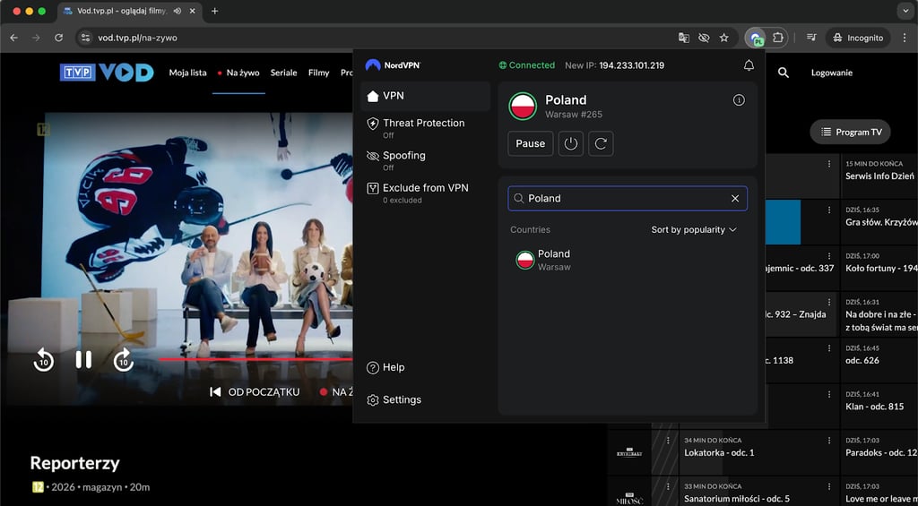The width and height of the screenshot is (918, 506).
Task: Click the address bar URL
Action: 137,38
